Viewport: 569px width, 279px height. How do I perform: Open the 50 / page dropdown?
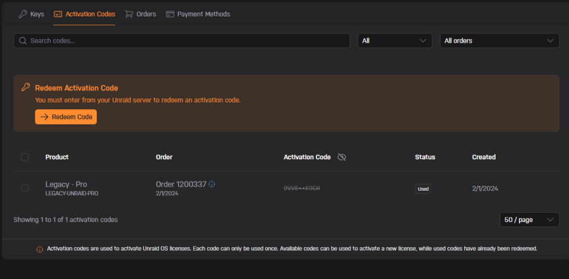(529, 220)
